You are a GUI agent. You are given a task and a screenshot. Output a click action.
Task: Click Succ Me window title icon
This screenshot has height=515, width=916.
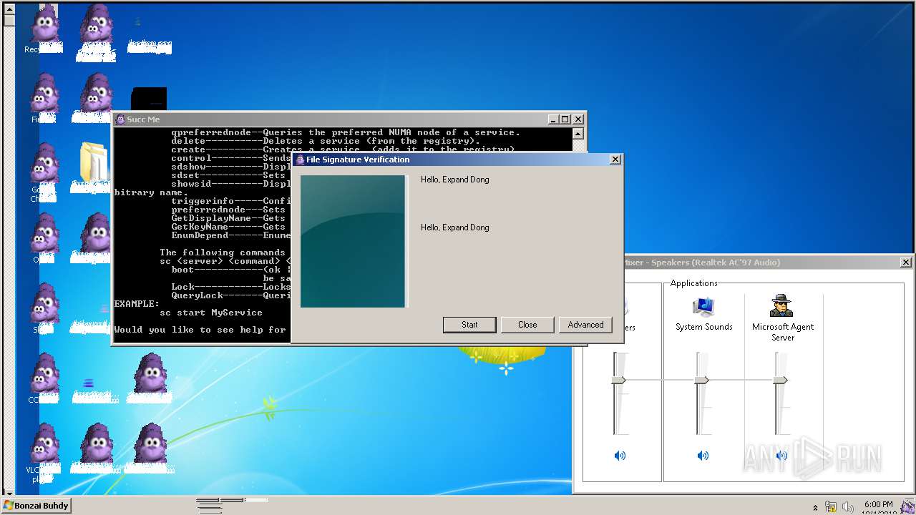(120, 119)
